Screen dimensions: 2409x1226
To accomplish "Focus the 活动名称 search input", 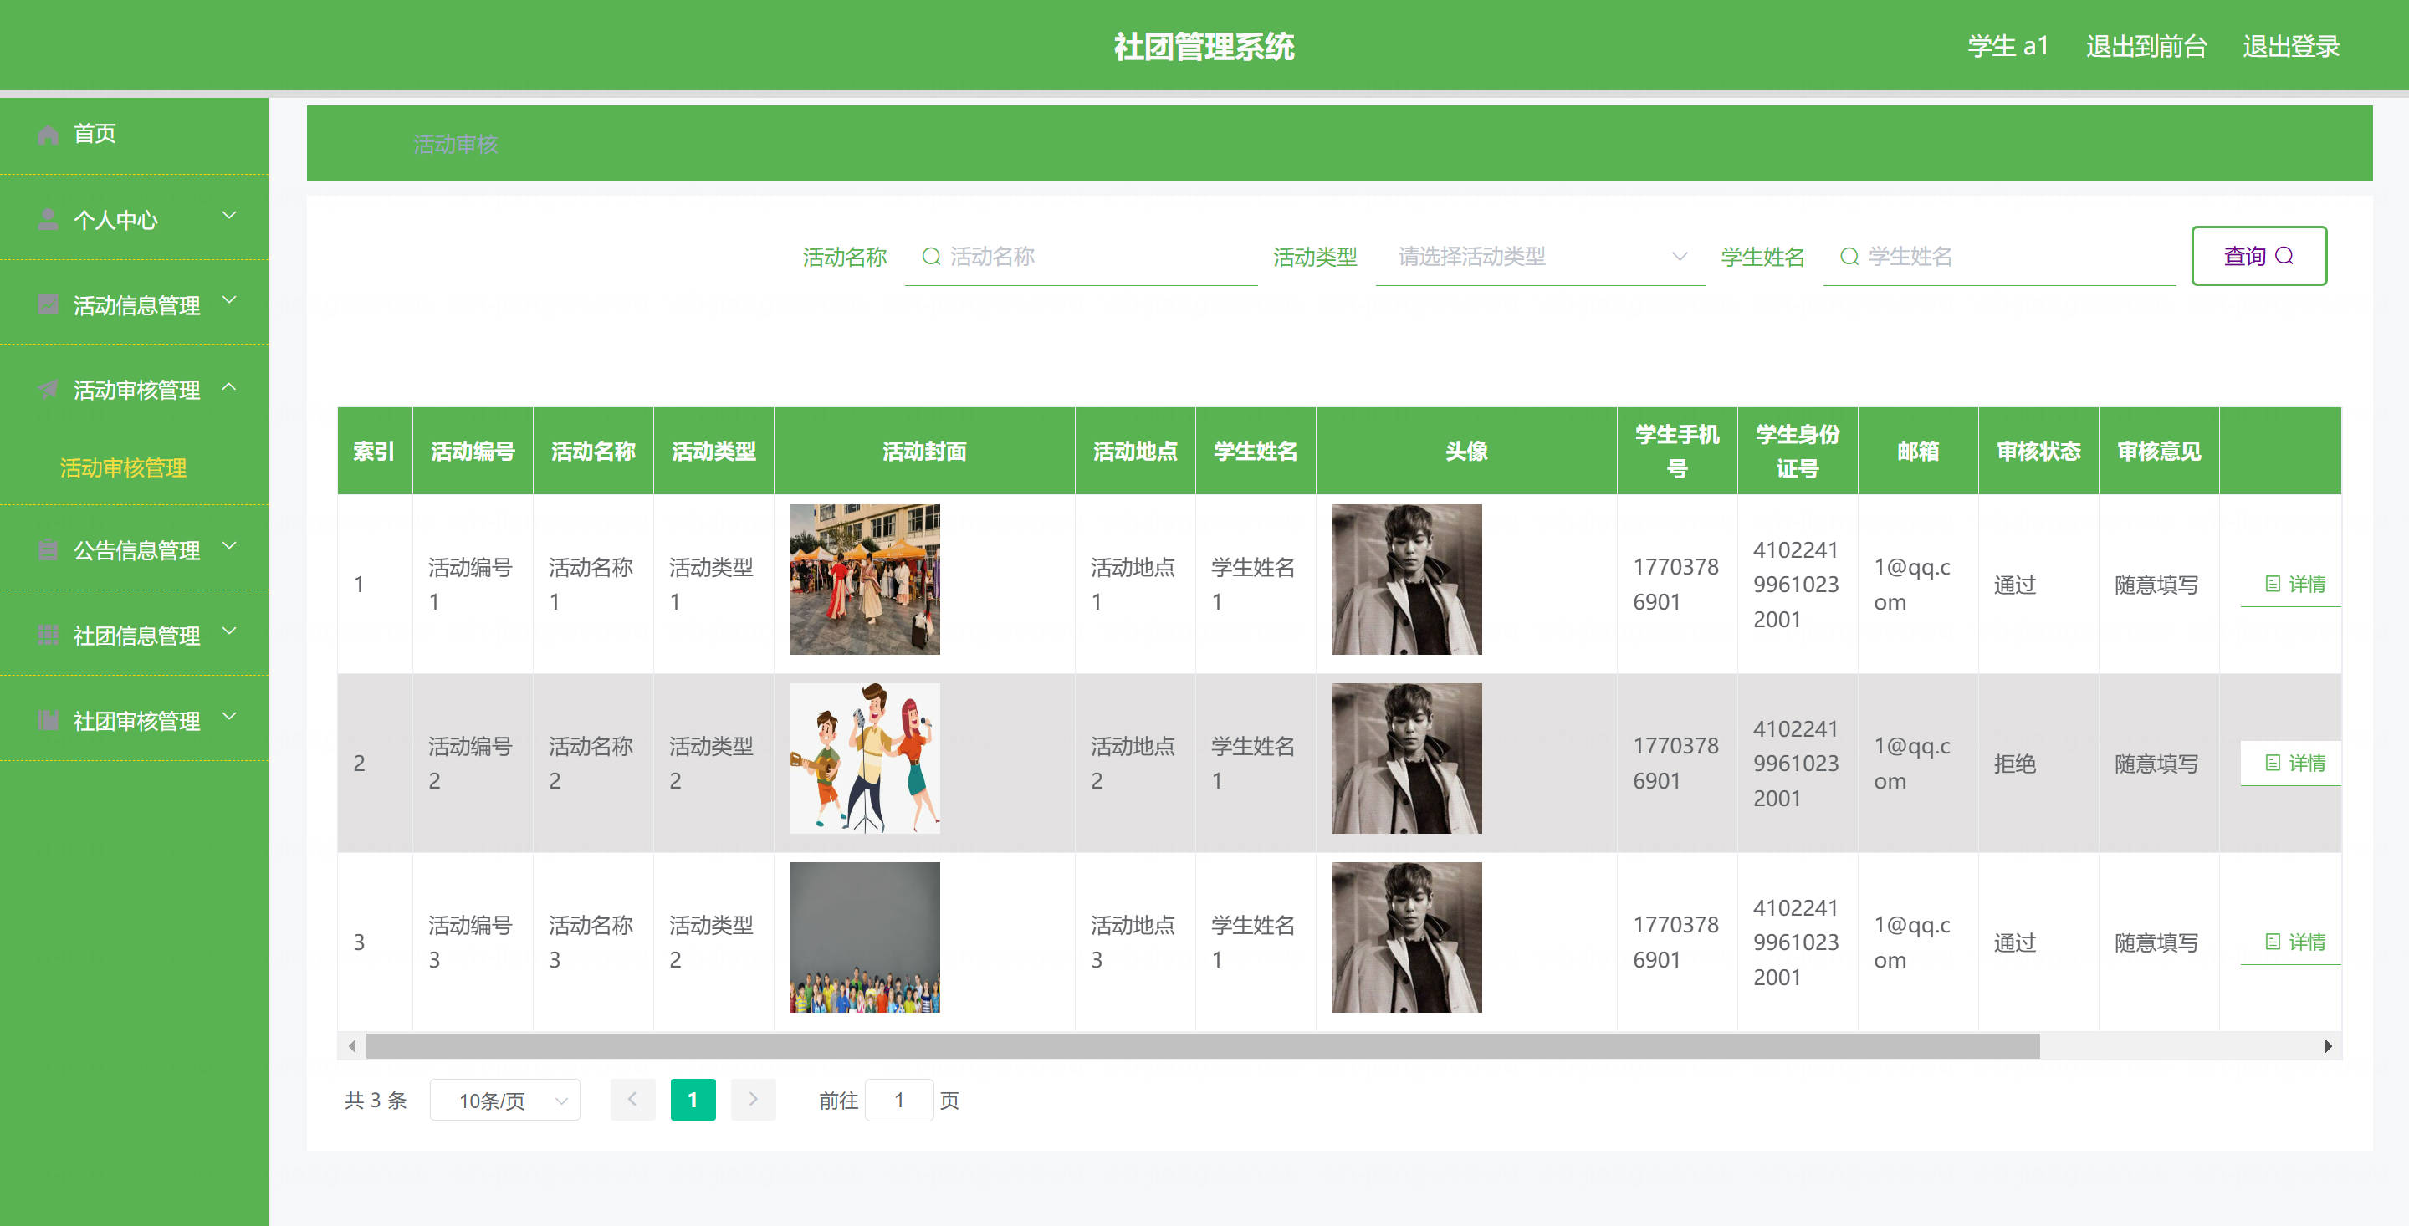I will pyautogui.click(x=1081, y=256).
